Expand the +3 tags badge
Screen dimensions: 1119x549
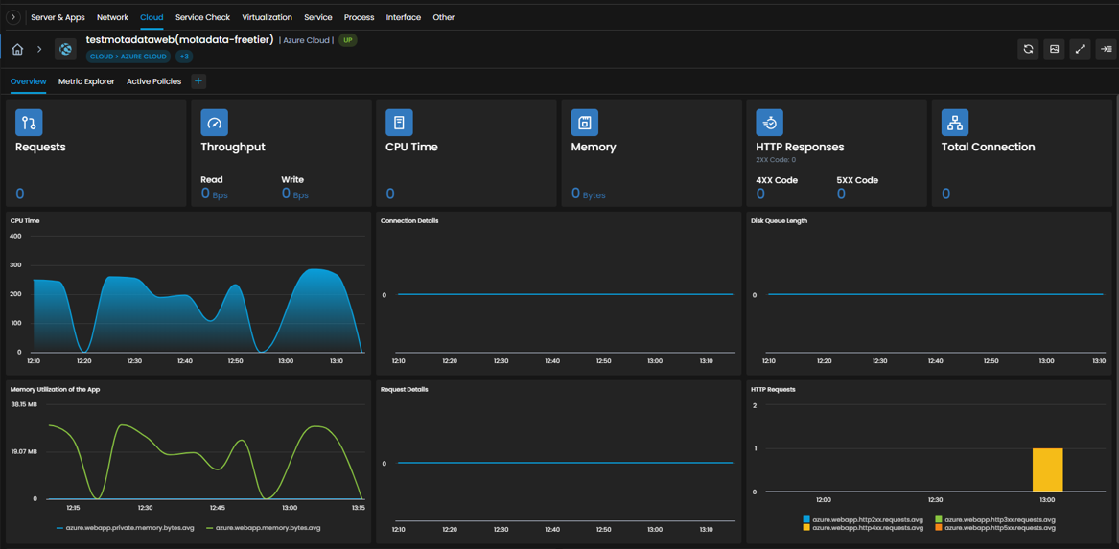point(184,57)
